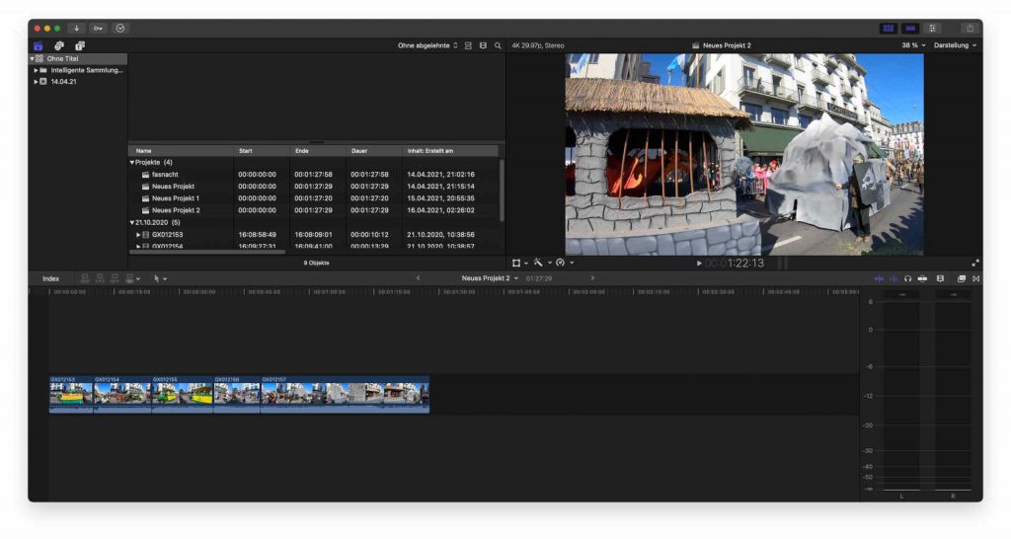Select the fasnacht project row
This screenshot has width=1011, height=539.
314,175
